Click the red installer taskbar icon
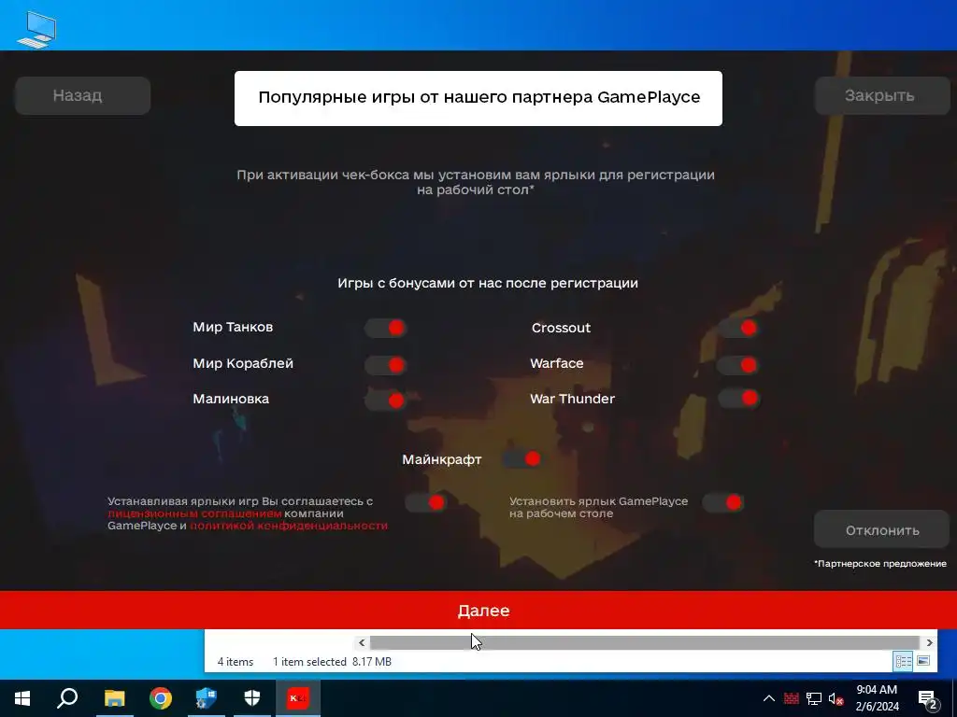This screenshot has width=957, height=717. click(298, 698)
